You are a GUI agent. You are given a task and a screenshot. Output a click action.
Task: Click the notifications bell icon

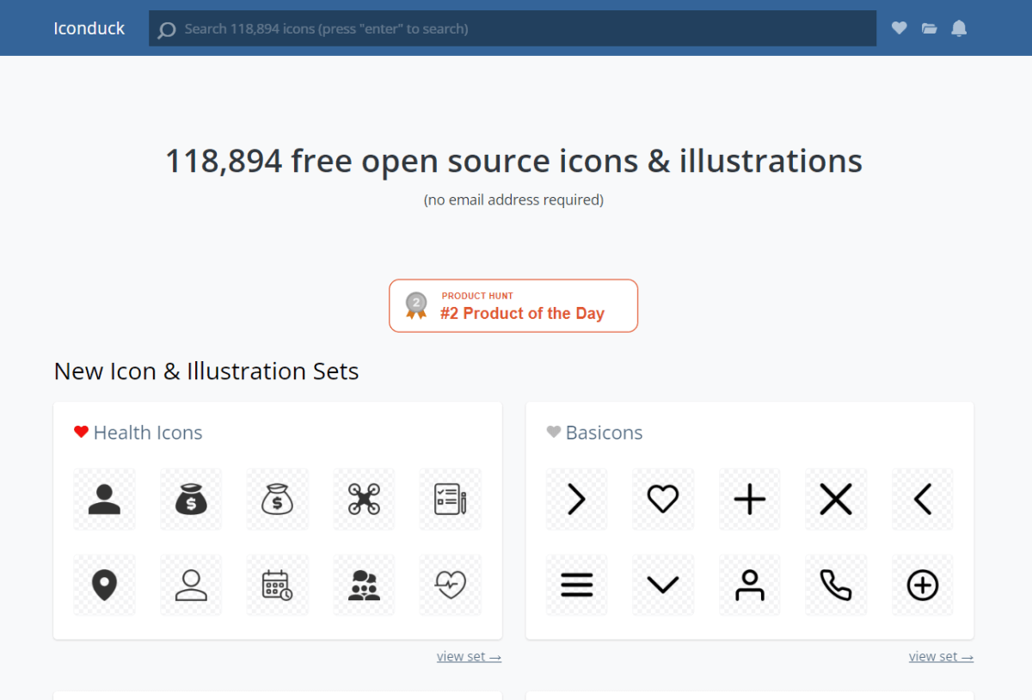click(x=959, y=28)
